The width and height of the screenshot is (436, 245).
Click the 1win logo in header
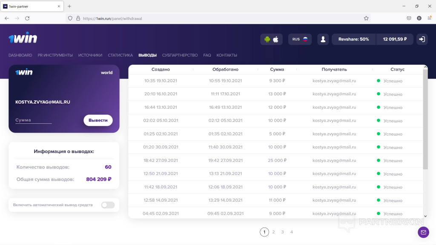23,37
